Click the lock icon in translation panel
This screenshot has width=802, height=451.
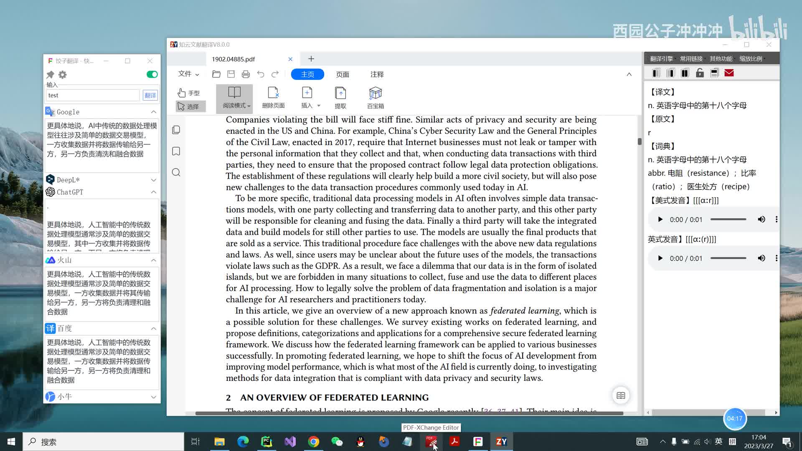tap(700, 73)
